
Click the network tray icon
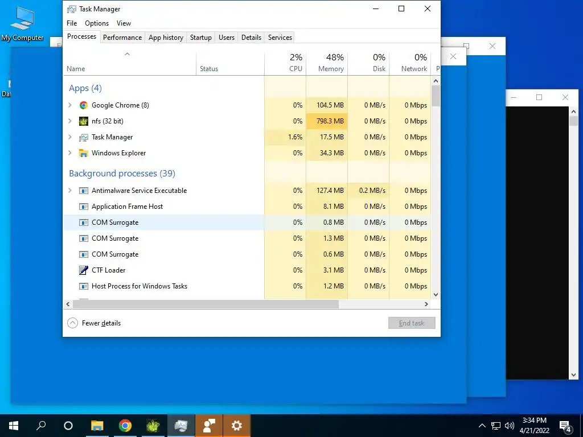496,426
